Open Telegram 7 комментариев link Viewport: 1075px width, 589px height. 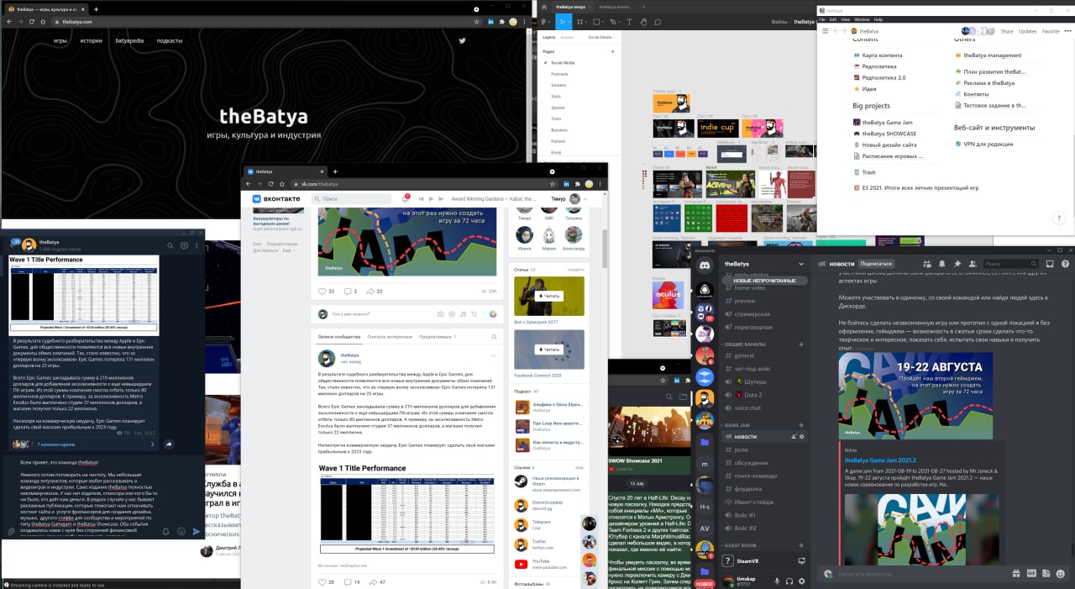[55, 444]
